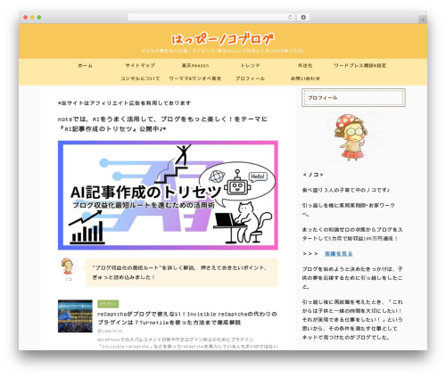Click the site tagline under the logo
This screenshot has width=446, height=377.
(223, 51)
